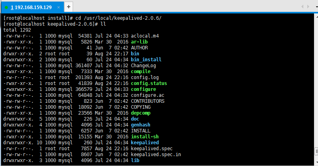Click the size value 361407
Screen dimensions: 318x166
[x=84, y=66]
